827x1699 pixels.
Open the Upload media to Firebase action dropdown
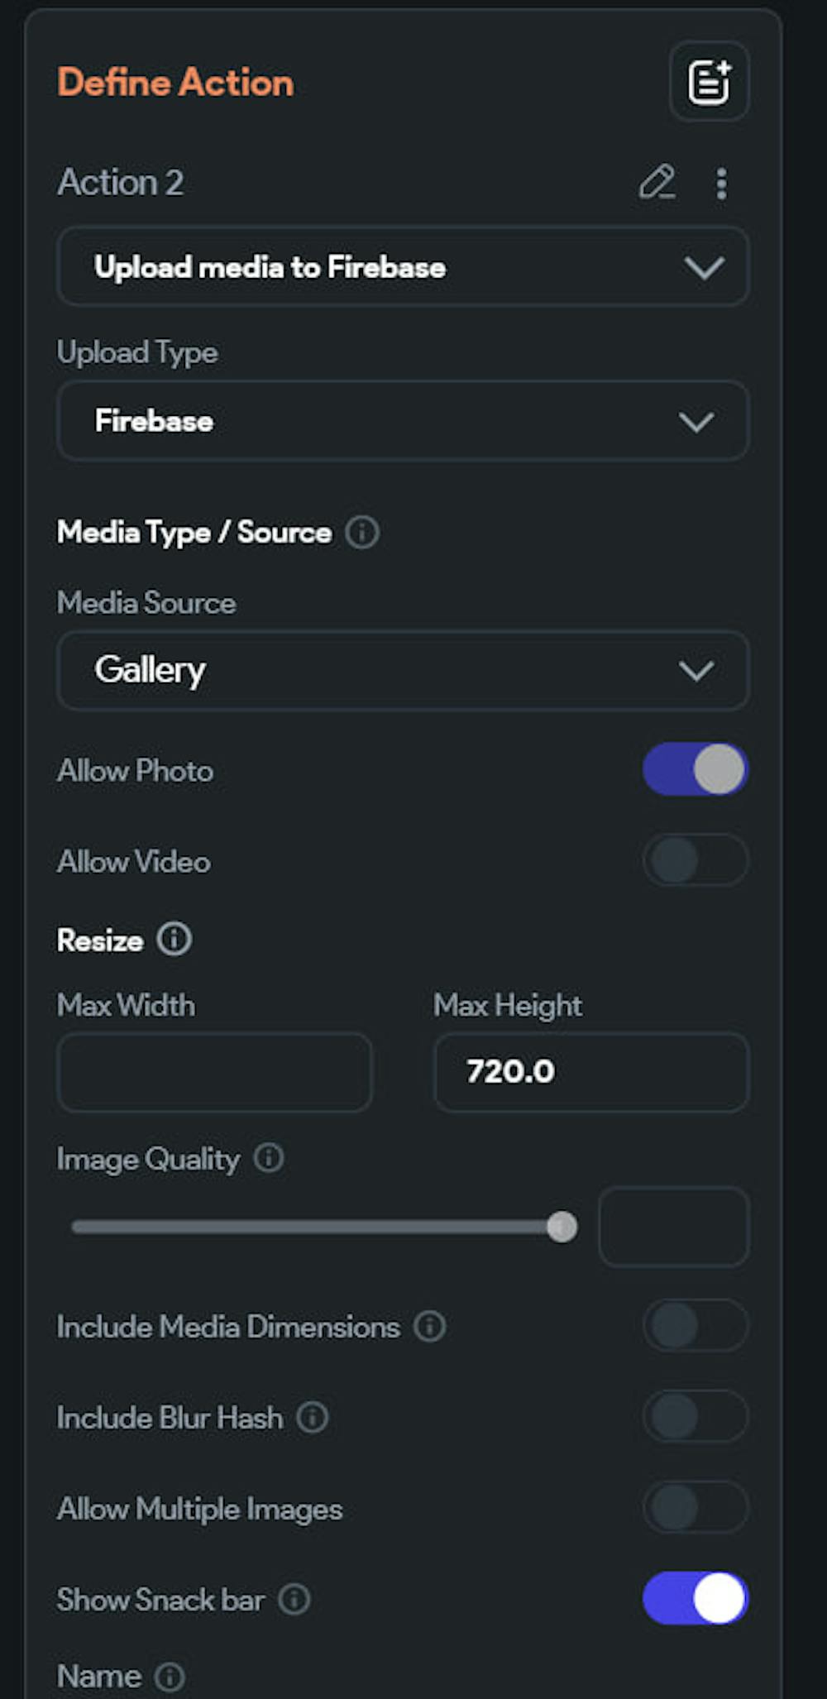403,266
